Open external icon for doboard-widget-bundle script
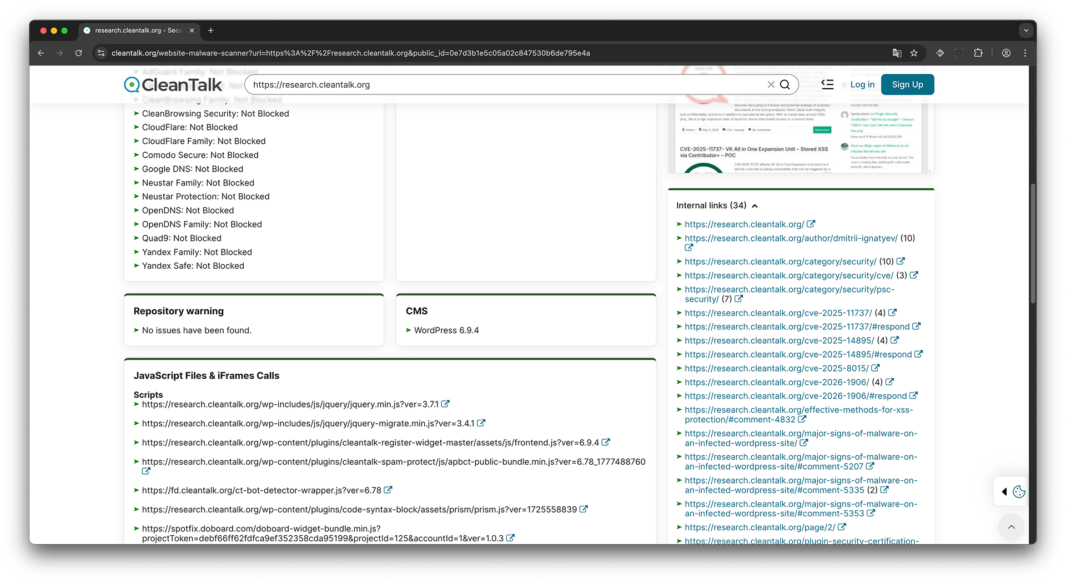This screenshot has height=583, width=1066. pyautogui.click(x=510, y=538)
